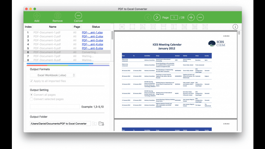Open the info icon

click(x=235, y=27)
